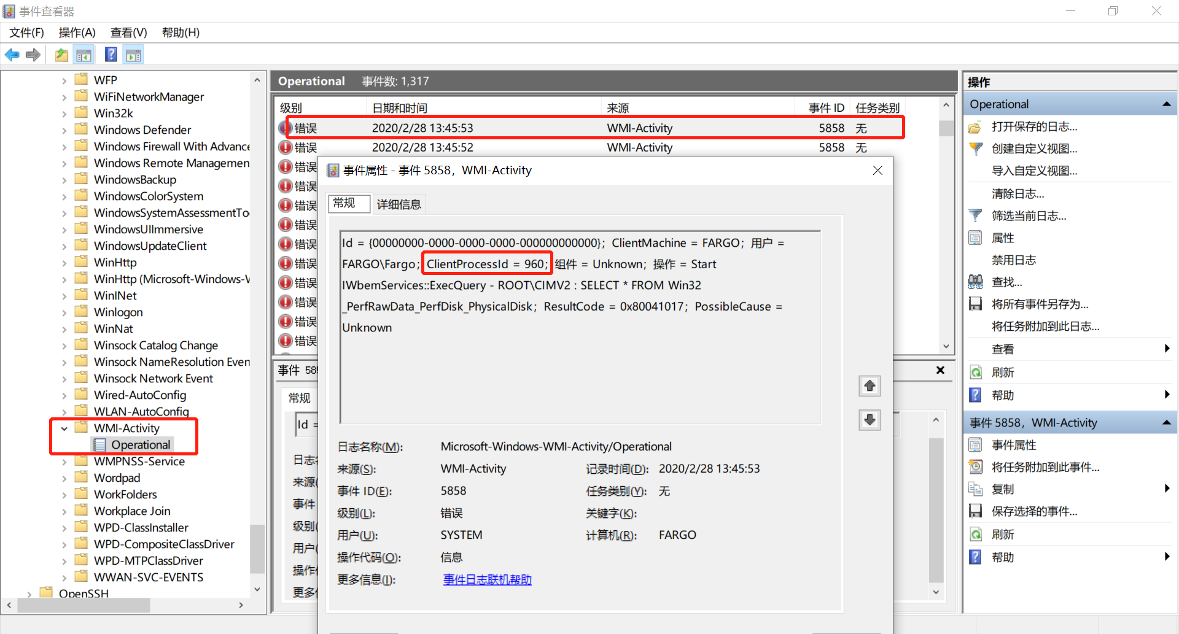
Task: Click the Help question-mark toolbar icon
Action: 111,55
